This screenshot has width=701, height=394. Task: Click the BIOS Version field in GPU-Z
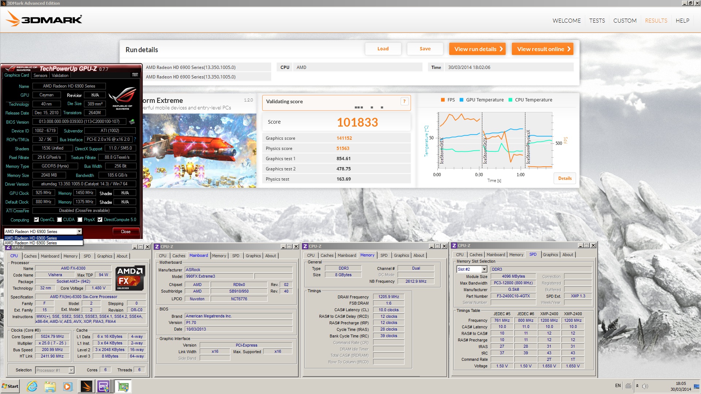pyautogui.click(x=79, y=121)
